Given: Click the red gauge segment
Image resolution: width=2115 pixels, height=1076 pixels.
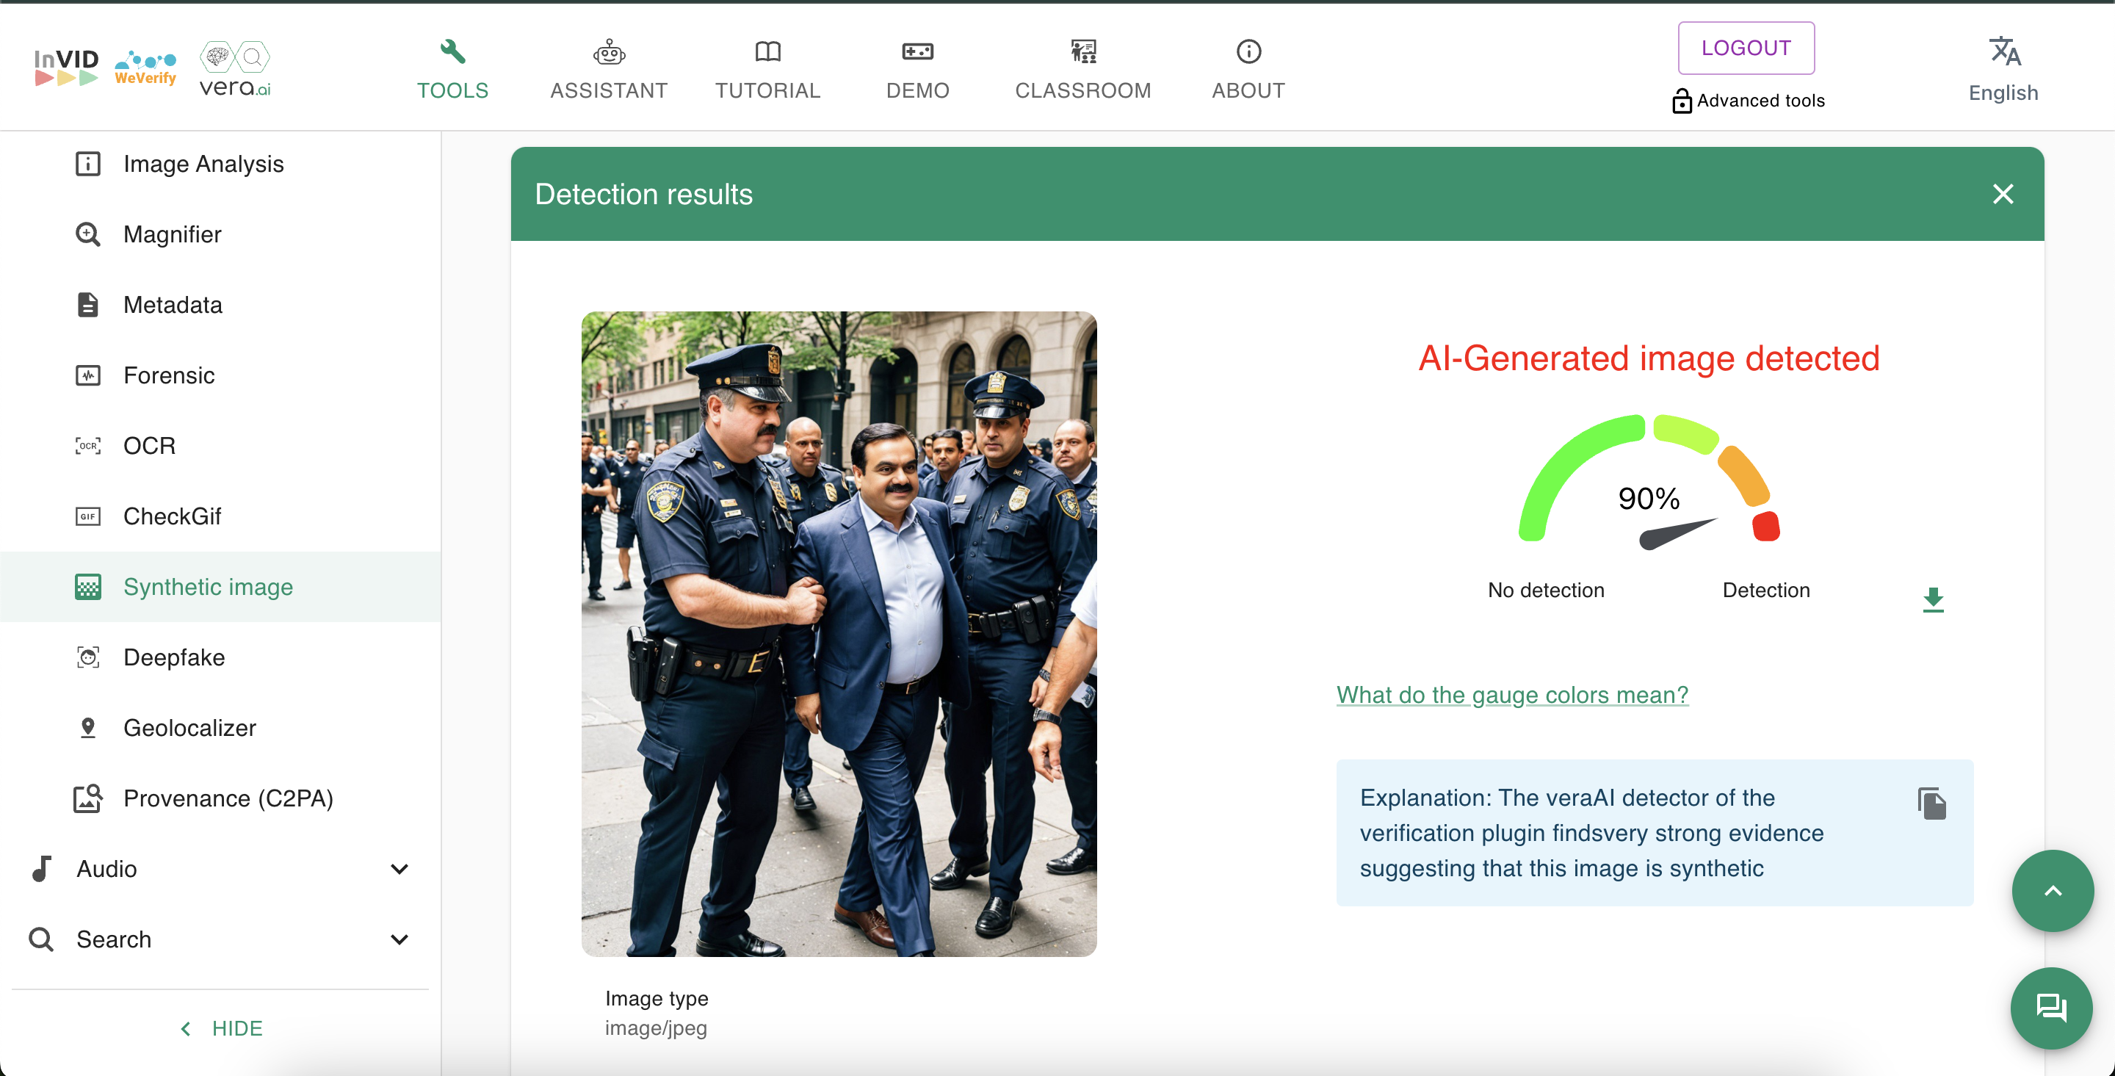Looking at the screenshot, I should (x=1766, y=527).
